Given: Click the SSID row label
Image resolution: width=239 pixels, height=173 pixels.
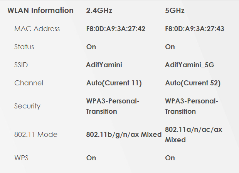Looking at the screenshot, I should (21, 65).
